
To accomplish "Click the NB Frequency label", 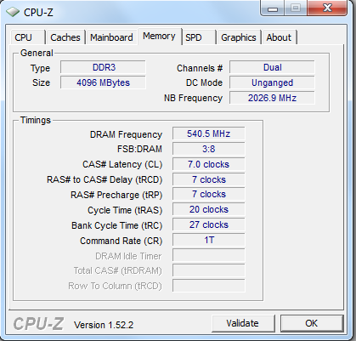I will (193, 98).
